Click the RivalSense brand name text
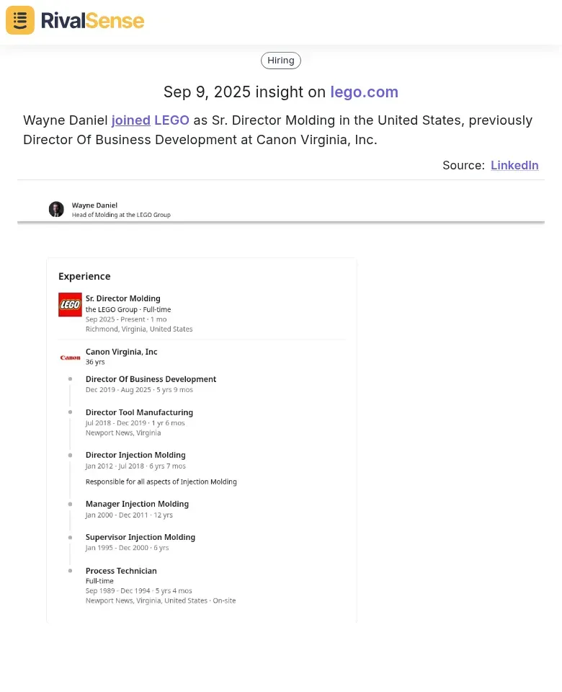Viewport: 562px width, 692px height. (x=92, y=21)
